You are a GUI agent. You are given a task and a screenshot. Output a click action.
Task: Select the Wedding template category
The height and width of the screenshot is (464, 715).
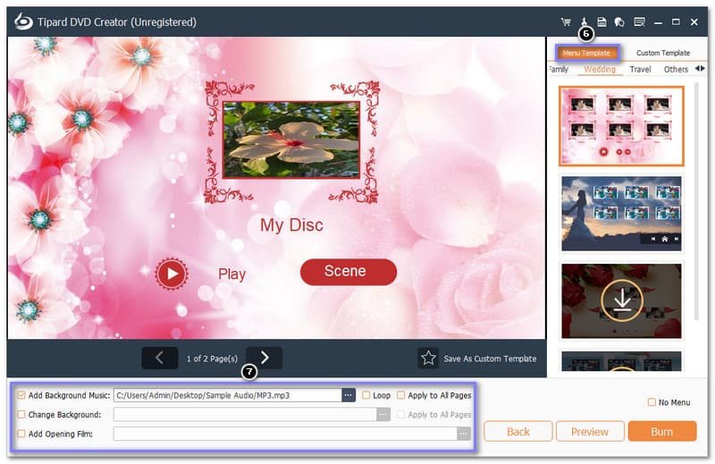click(x=600, y=69)
